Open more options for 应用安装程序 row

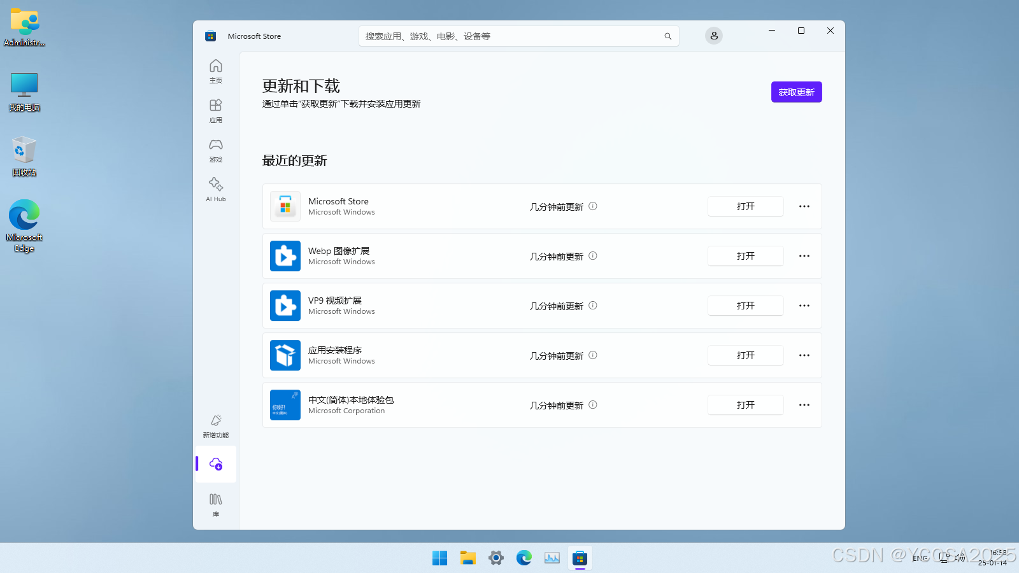tap(804, 355)
